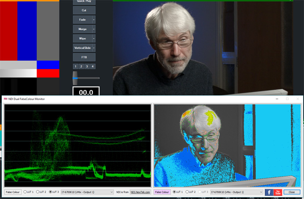Click the waveform monitor display
The image size is (304, 199).
(77, 146)
